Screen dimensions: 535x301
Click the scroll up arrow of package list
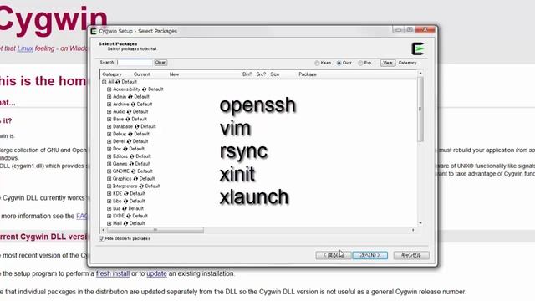[420, 74]
